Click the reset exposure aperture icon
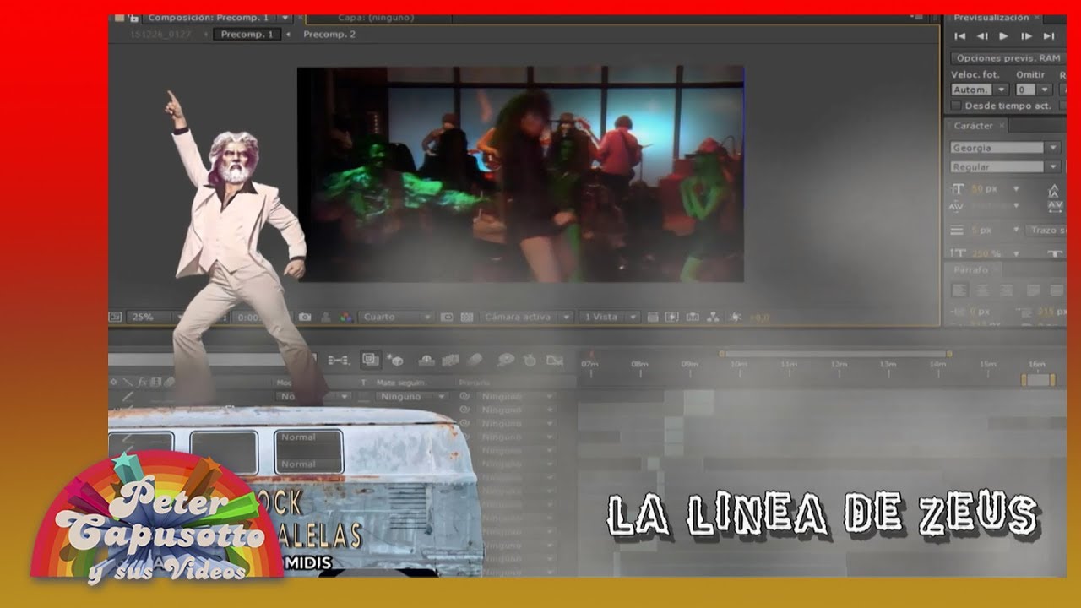Screen dimensions: 1081x608 pyautogui.click(x=736, y=318)
